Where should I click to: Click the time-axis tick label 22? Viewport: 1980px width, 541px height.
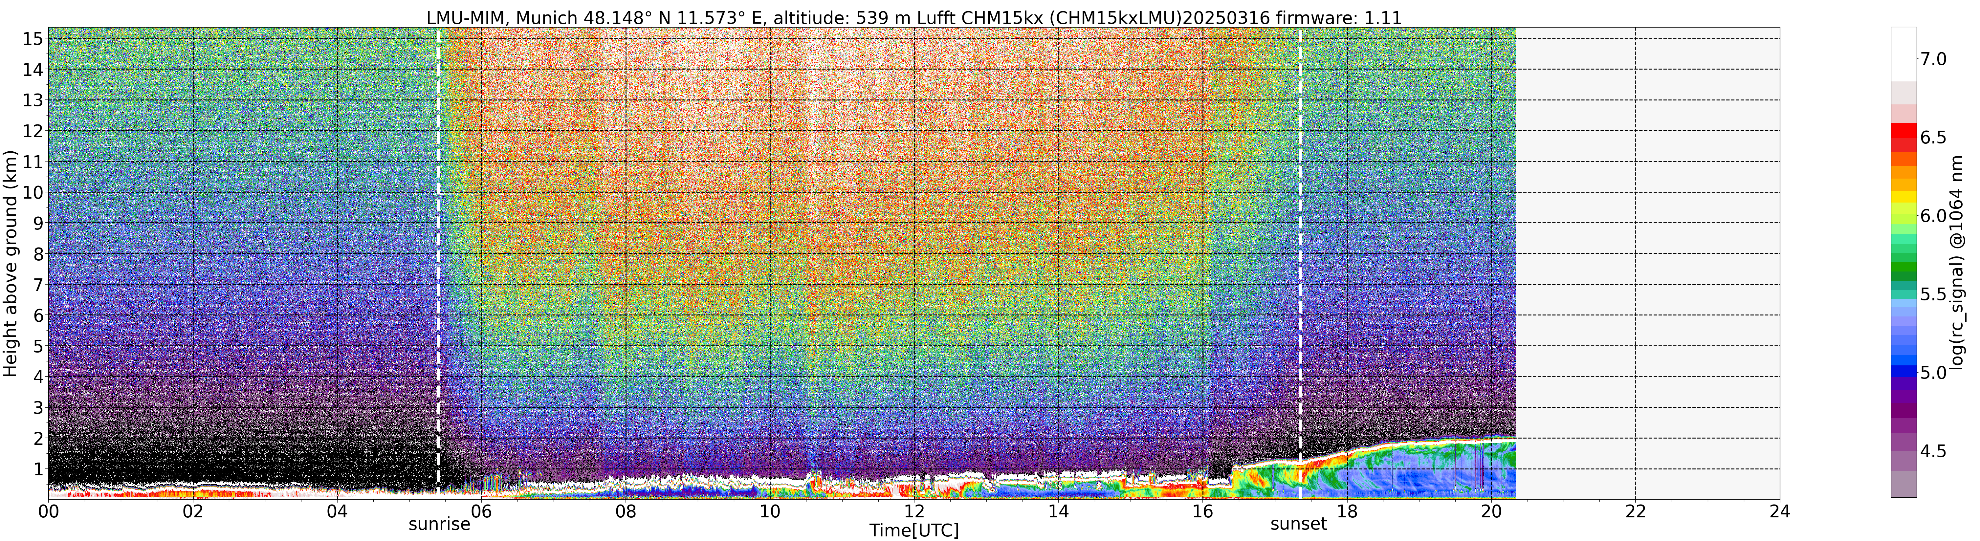(1635, 511)
